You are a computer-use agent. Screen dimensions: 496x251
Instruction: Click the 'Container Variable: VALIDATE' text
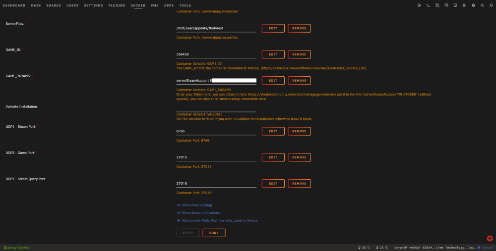point(199,114)
